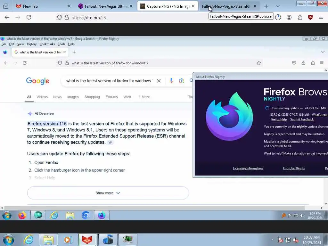Click outer address bar dro.pm URL
Viewport: 328px width, 246px height.
[89, 18]
